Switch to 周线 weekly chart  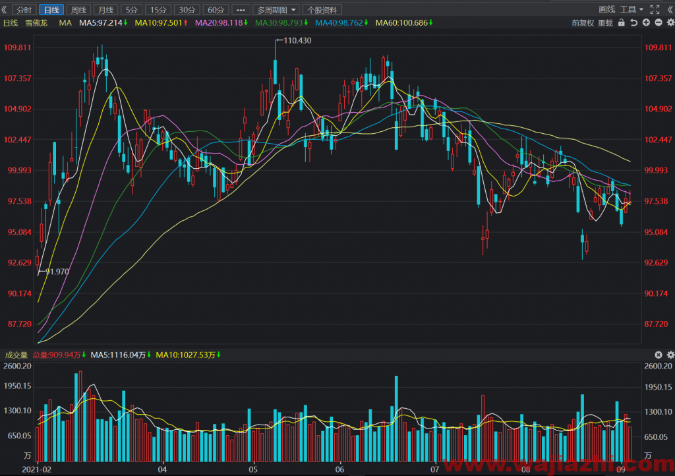[x=79, y=9]
